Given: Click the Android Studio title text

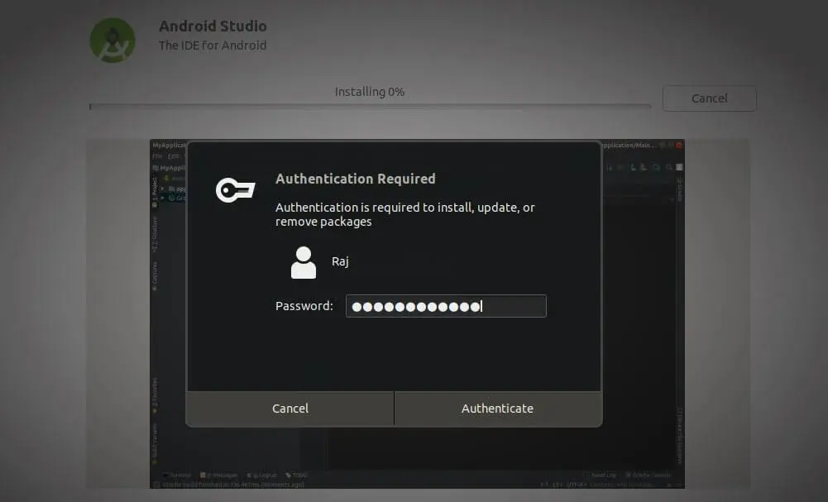Looking at the screenshot, I should click(x=213, y=26).
